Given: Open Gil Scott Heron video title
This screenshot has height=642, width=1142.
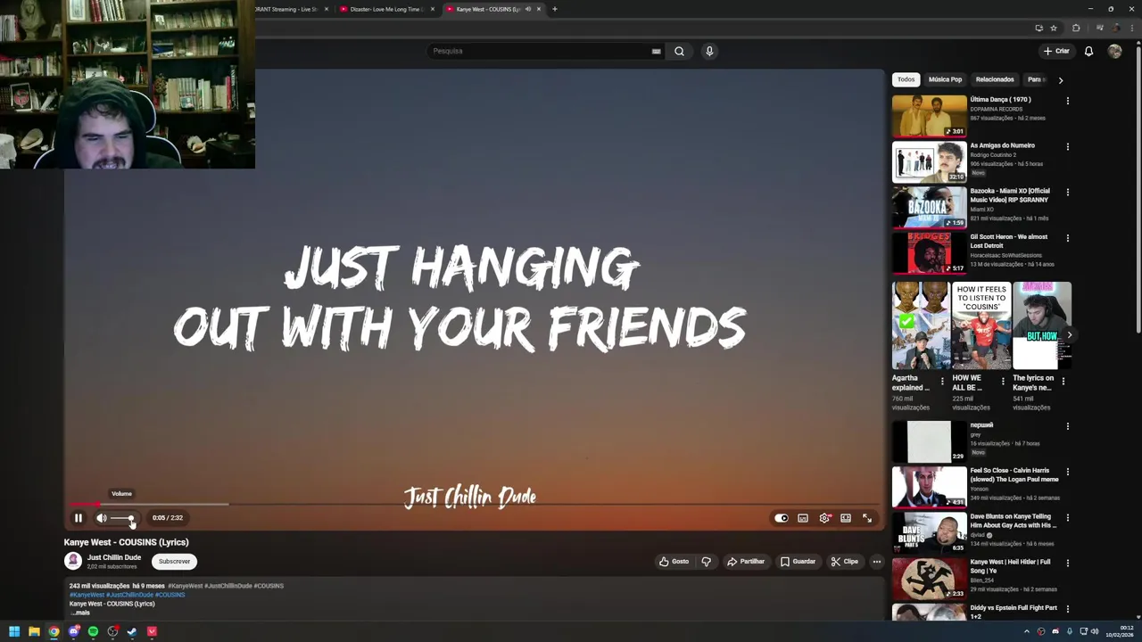Looking at the screenshot, I should pos(1009,241).
